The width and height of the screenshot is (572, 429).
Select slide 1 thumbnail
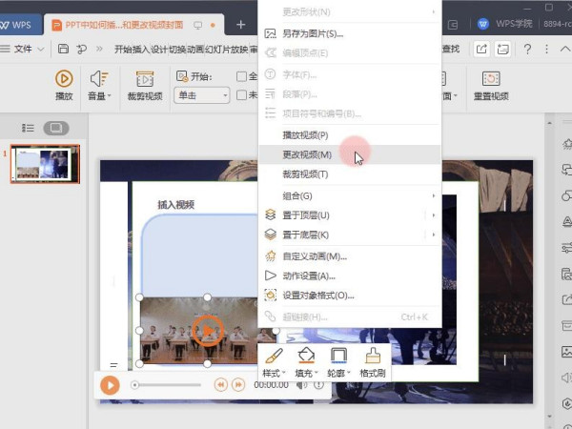point(45,164)
